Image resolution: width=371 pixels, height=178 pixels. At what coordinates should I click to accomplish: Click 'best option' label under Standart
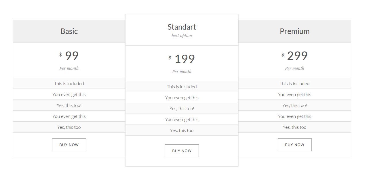click(x=182, y=35)
